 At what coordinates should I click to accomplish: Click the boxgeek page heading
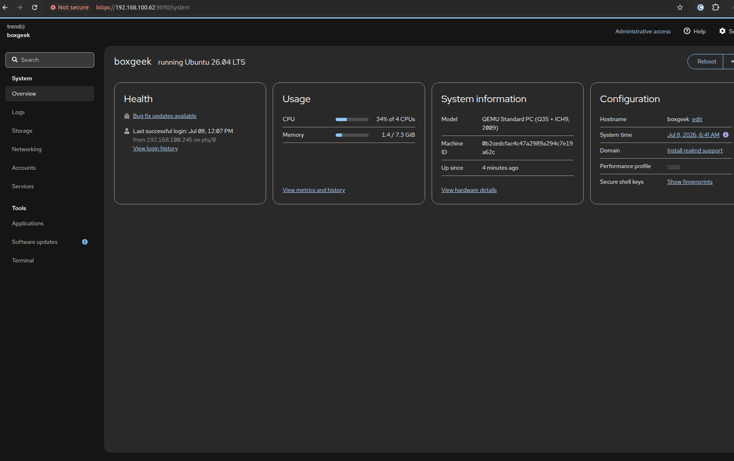[133, 61]
